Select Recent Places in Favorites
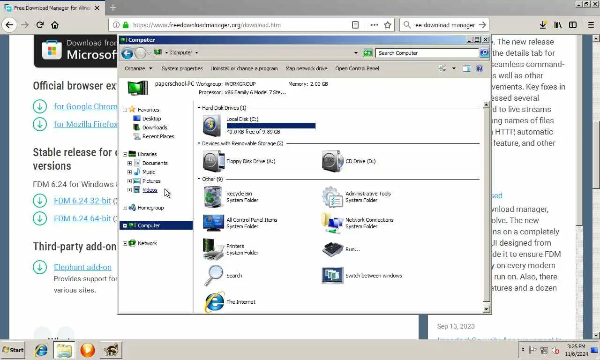 158,136
